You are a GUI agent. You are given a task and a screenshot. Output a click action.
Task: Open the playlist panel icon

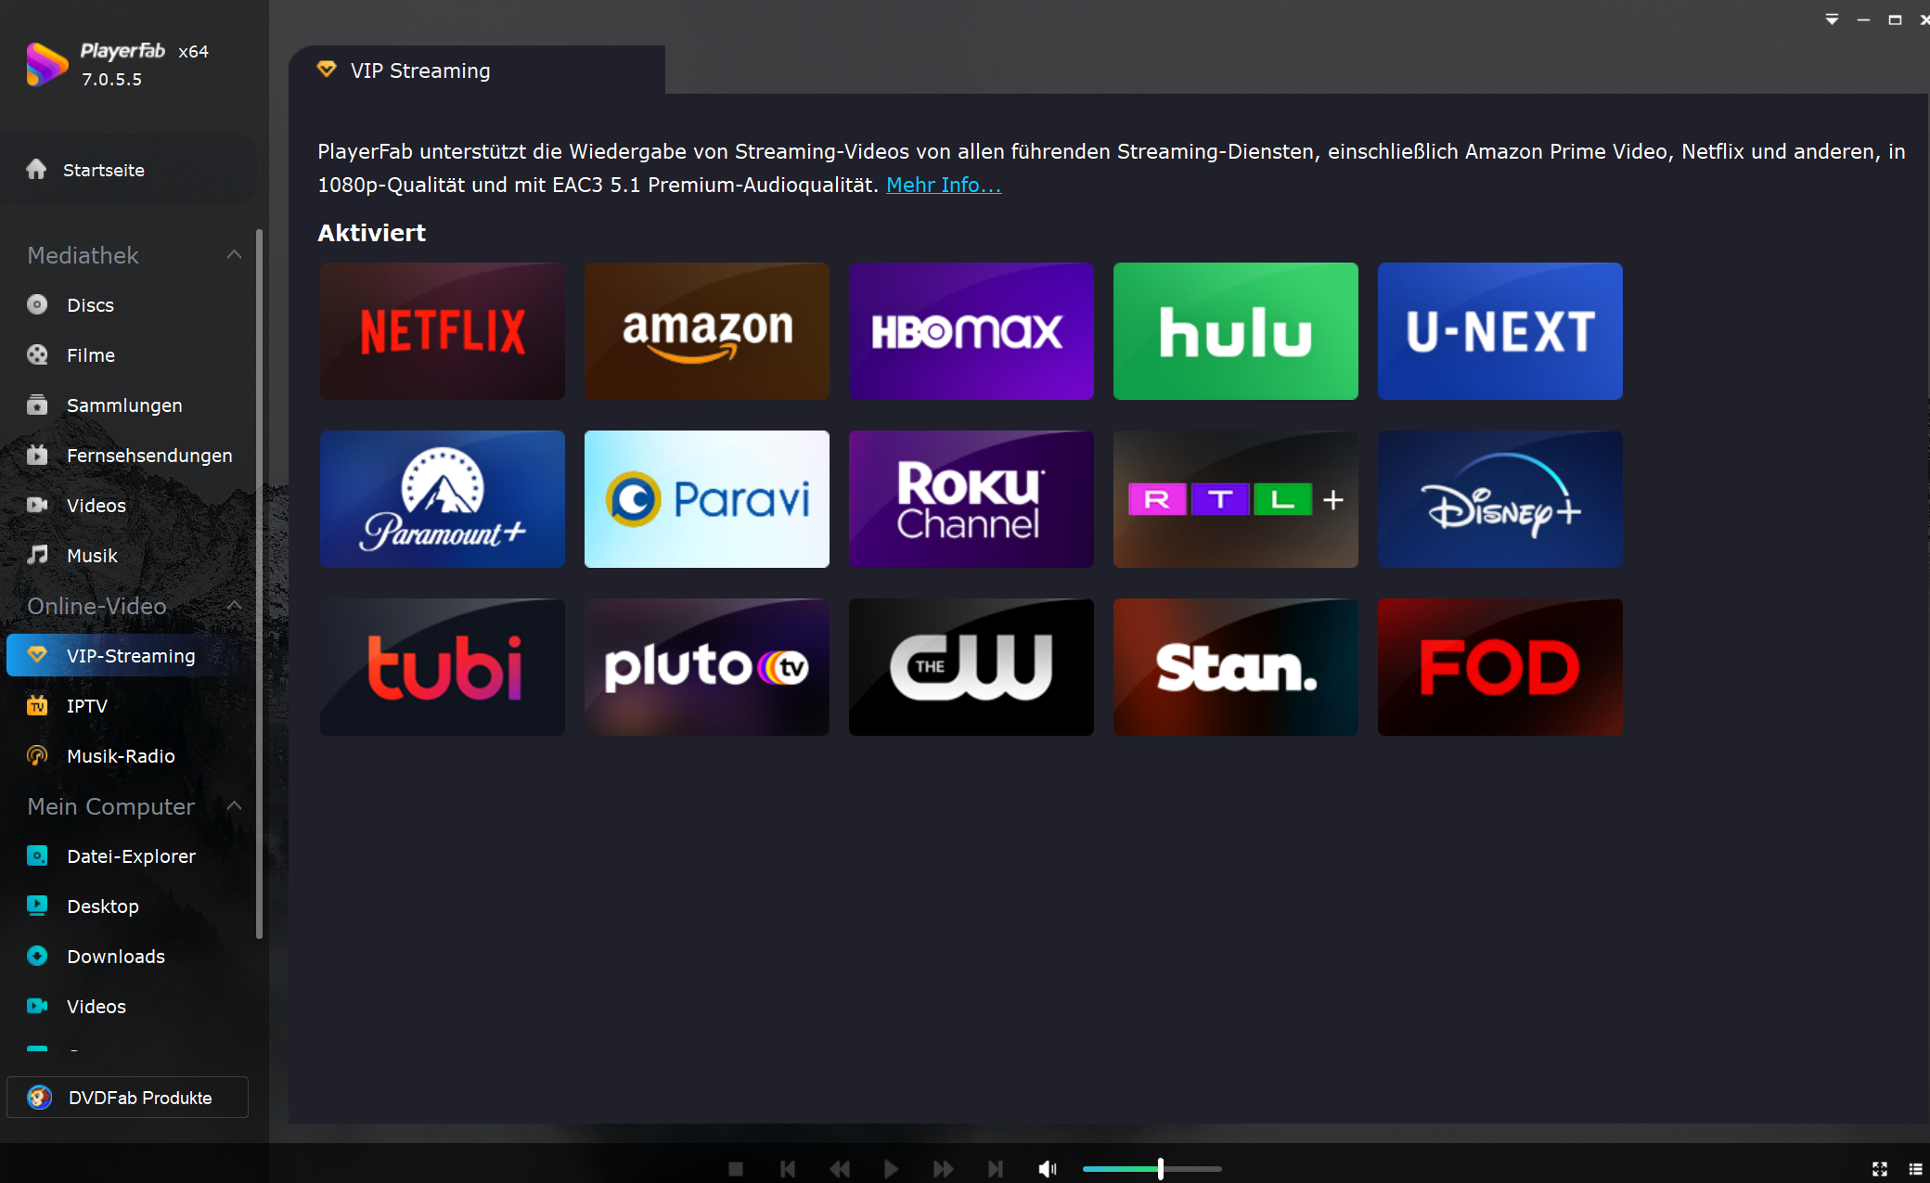point(1915,1169)
